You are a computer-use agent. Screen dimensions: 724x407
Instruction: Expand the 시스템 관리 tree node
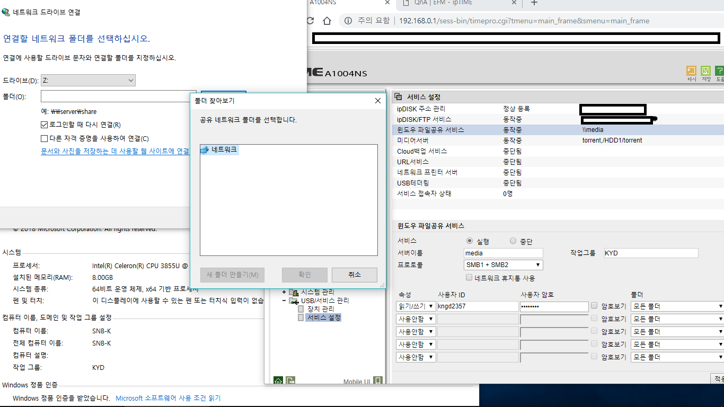pyautogui.click(x=284, y=293)
